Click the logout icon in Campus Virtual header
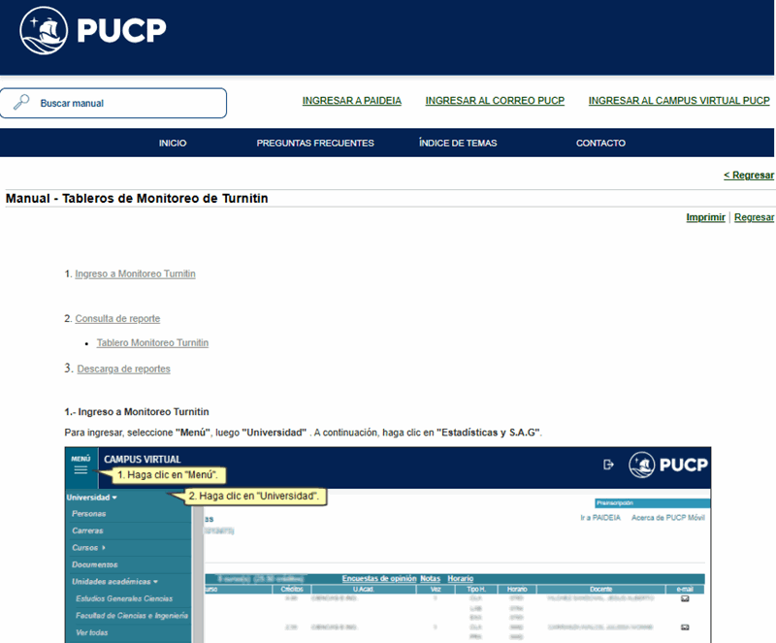The image size is (776, 643). coord(608,465)
